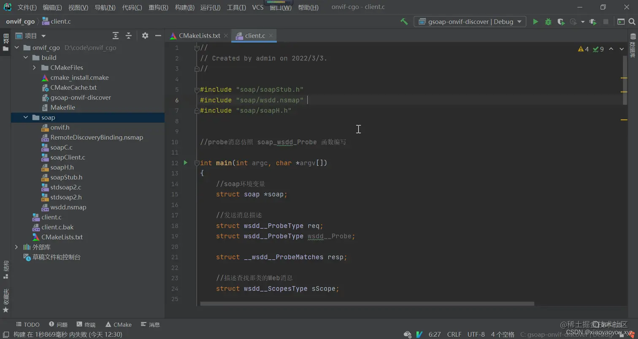Viewport: 638px width, 339px height.
Task: Open the 导航(N) menu
Action: (x=105, y=7)
